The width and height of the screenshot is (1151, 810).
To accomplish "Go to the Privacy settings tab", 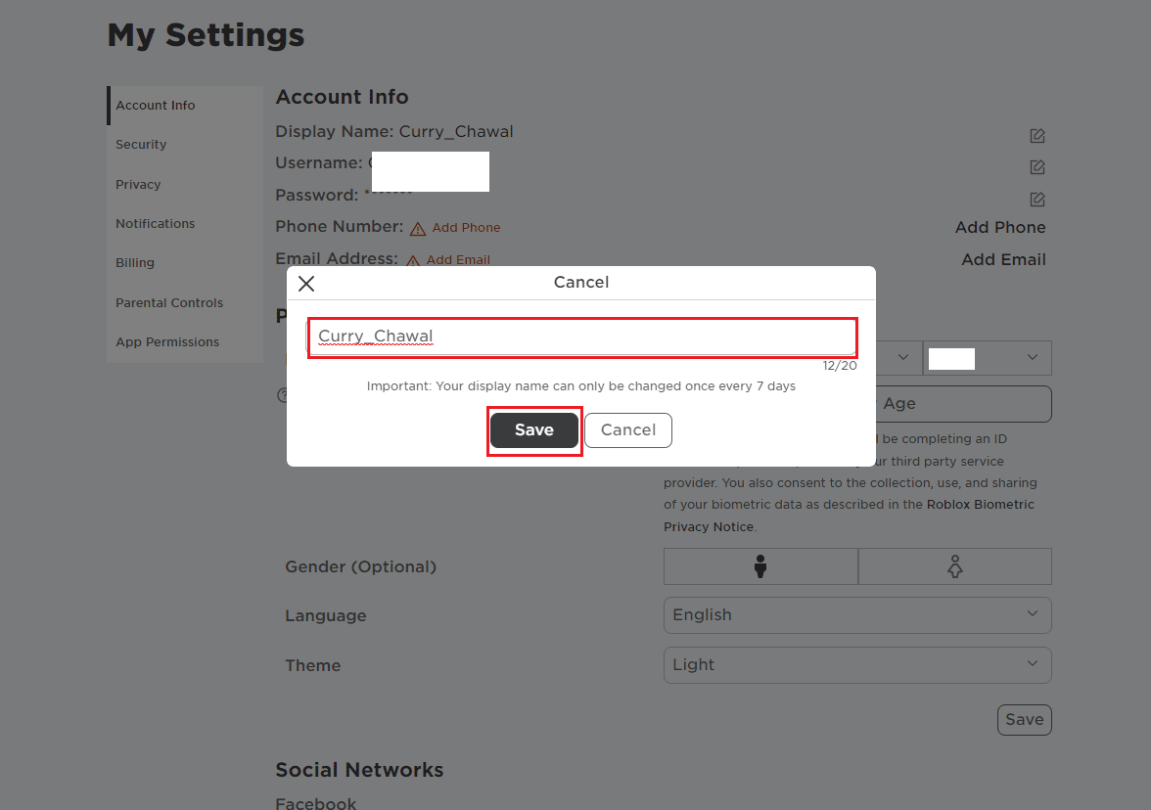I will click(184, 184).
